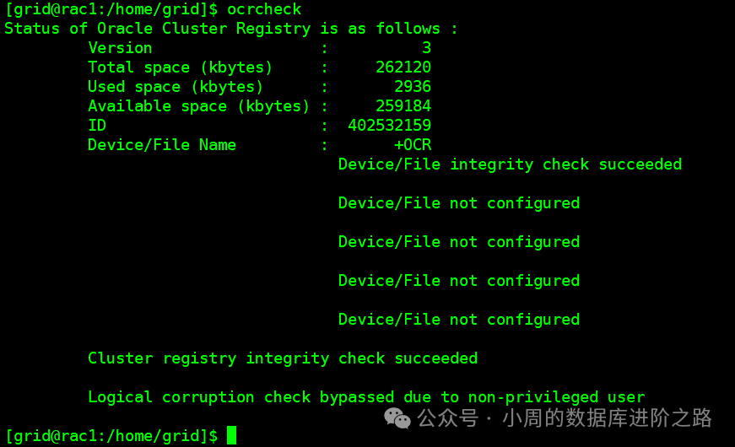Click the 'Status of Oracle Cluster Registry' header line
735x447 pixels.
tap(231, 29)
